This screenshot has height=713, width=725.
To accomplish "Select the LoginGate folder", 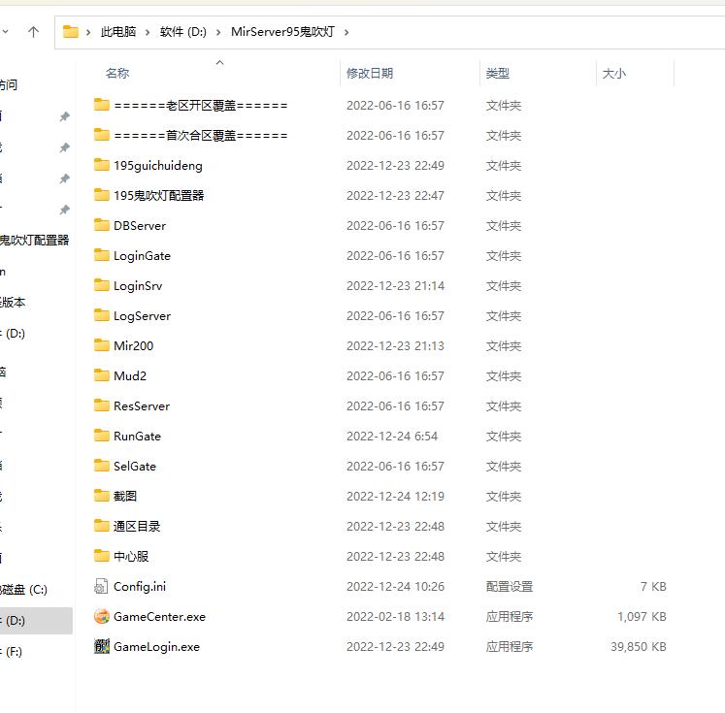I will coord(142,255).
